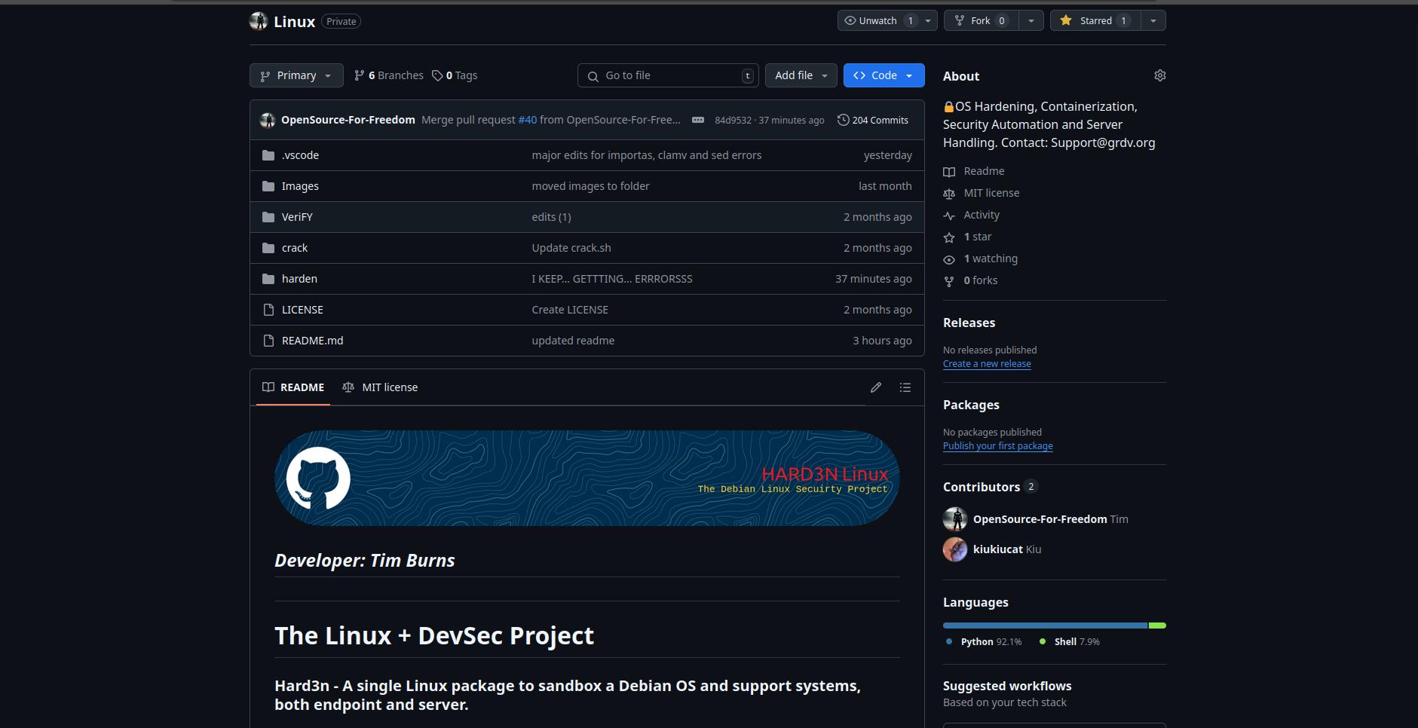Toggle watching status via the eye indicator
The image size is (1418, 728).
[x=949, y=258]
